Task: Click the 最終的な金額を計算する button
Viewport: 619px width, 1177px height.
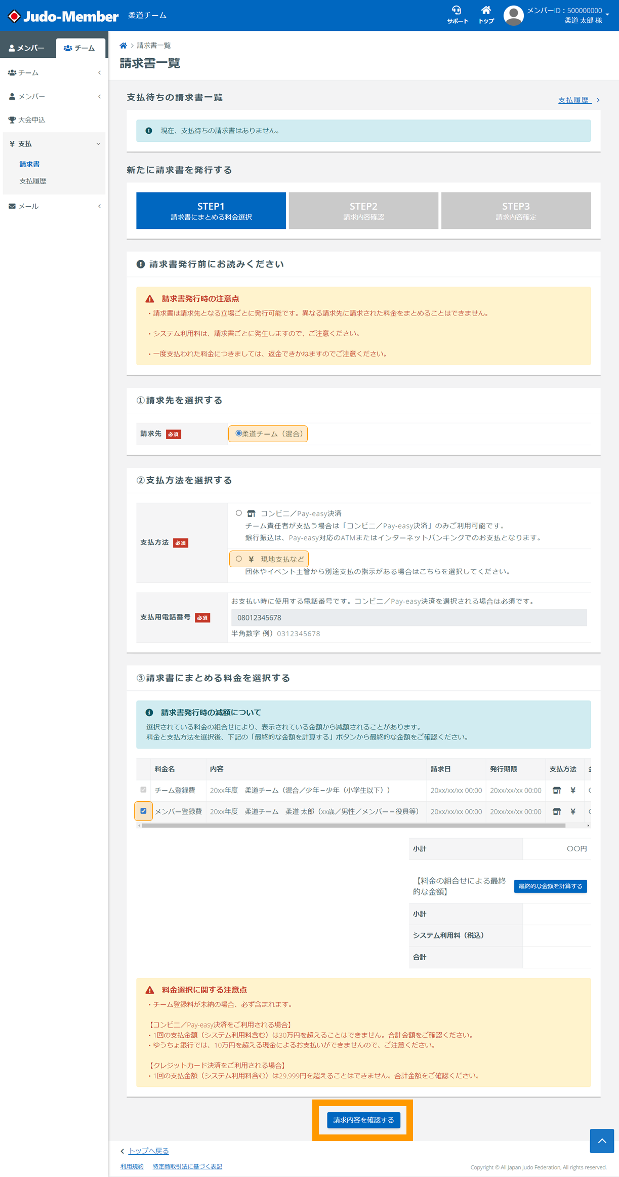Action: [x=550, y=886]
